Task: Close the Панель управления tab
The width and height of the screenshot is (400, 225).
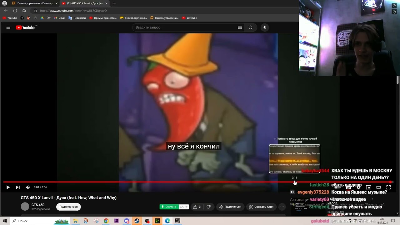Action: tap(57, 3)
